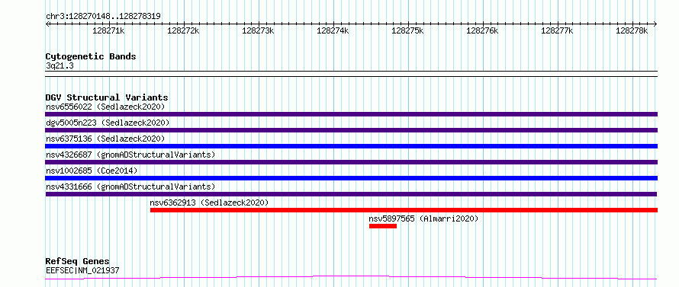The width and height of the screenshot is (679, 287).
Task: Click the Cytogenetic Bands track heading
Action: (91, 56)
